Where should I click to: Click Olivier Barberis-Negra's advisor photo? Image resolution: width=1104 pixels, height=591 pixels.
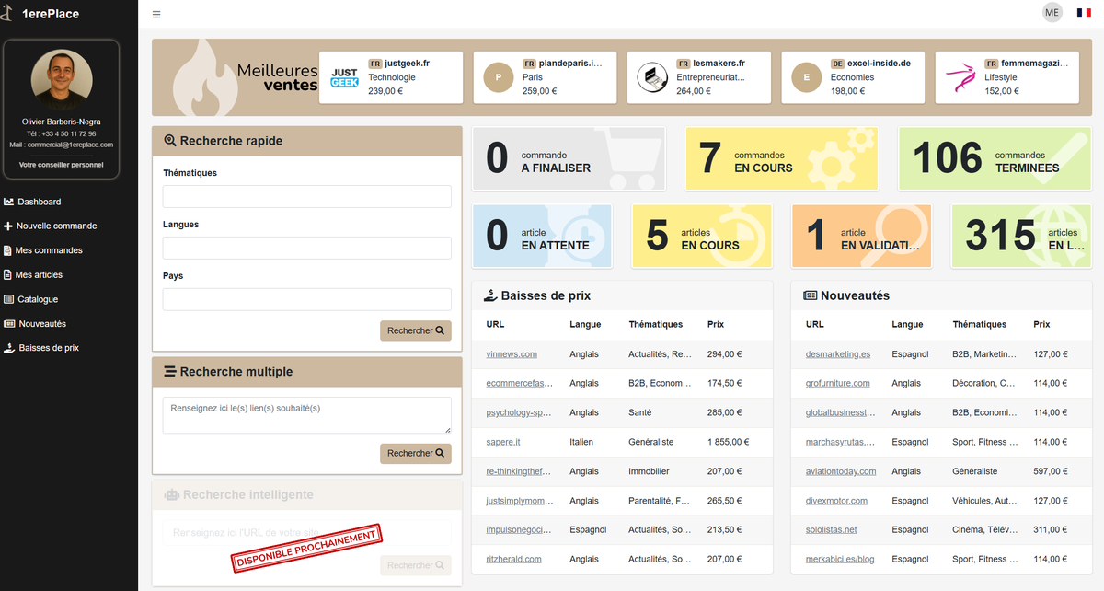[62, 80]
